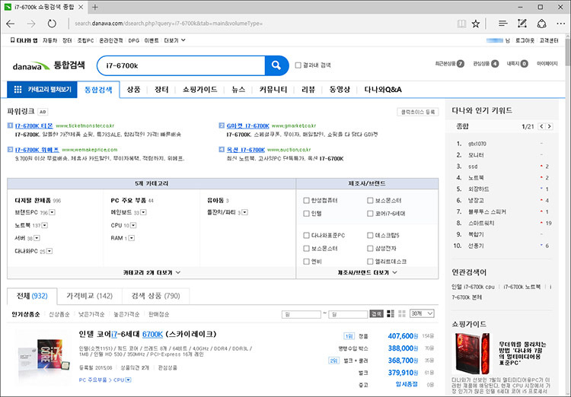Switch to list view layout icon
Image resolution: width=571 pixels, height=397 pixels.
click(x=391, y=313)
